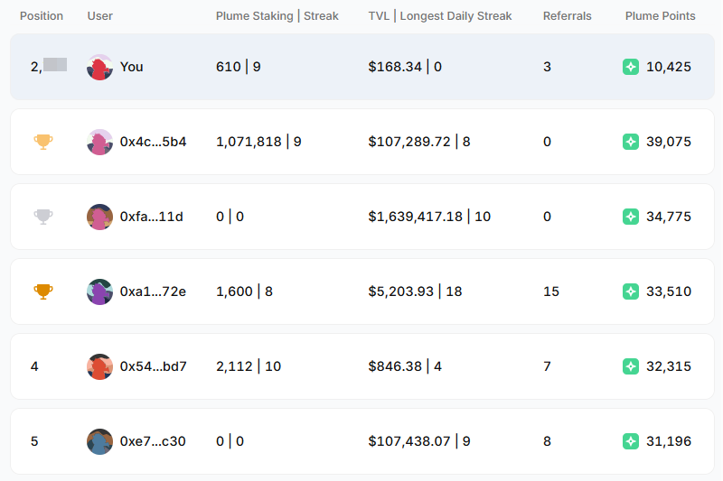Click the avatar of user 0x54...bd7
723x481 pixels.
tap(99, 367)
